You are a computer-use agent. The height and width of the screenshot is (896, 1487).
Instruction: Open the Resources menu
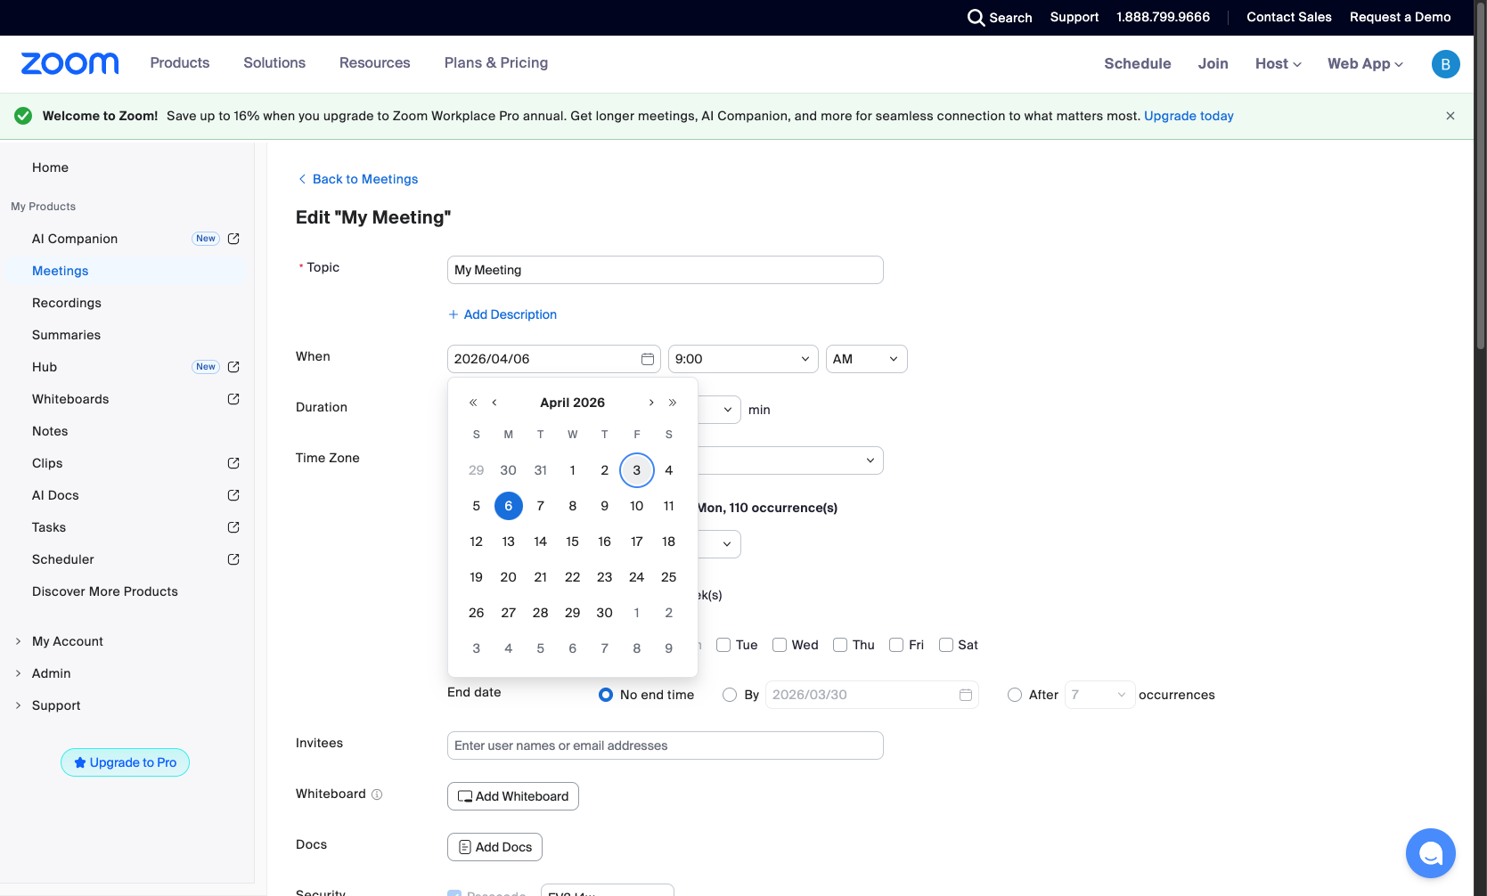coord(375,63)
